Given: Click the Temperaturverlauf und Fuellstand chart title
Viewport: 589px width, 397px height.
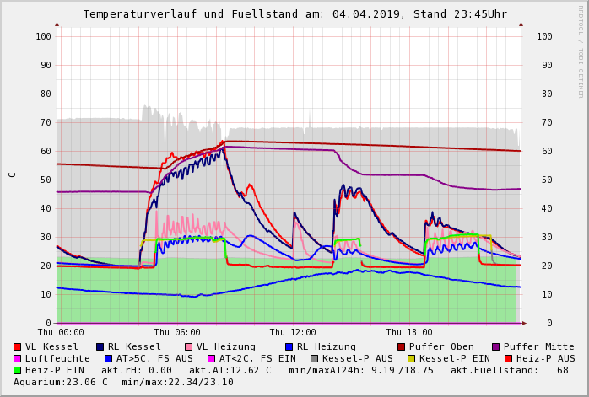Looking at the screenshot, I should pyautogui.click(x=294, y=14).
